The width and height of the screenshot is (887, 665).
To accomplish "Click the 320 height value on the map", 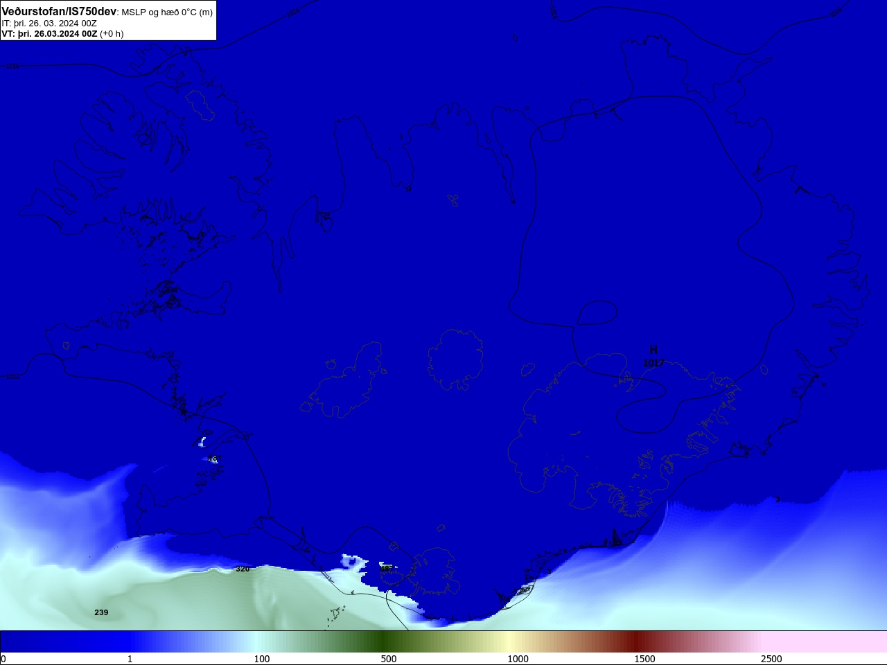I will click(x=243, y=569).
